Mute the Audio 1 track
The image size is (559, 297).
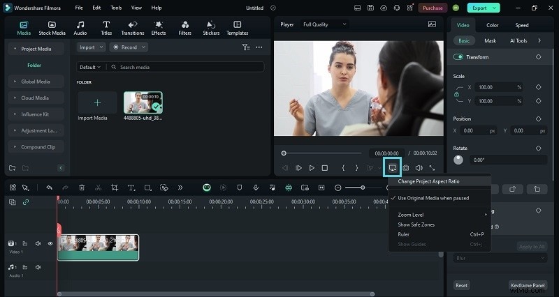tap(38, 267)
